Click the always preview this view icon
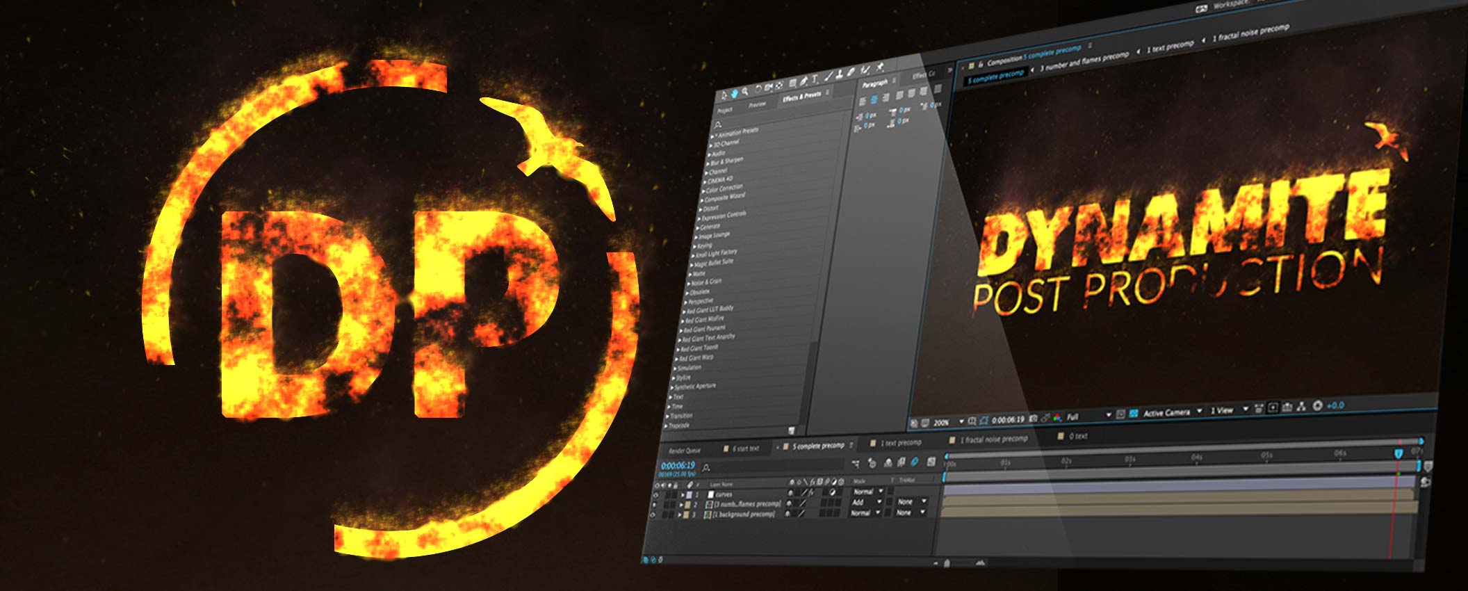The image size is (1468, 591). [913, 423]
